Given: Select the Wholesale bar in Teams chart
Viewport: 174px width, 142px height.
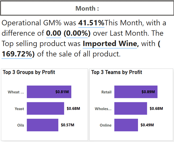Looking at the screenshot, I should click(131, 109).
